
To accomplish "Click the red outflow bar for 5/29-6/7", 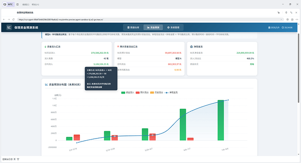I will point(153,137).
